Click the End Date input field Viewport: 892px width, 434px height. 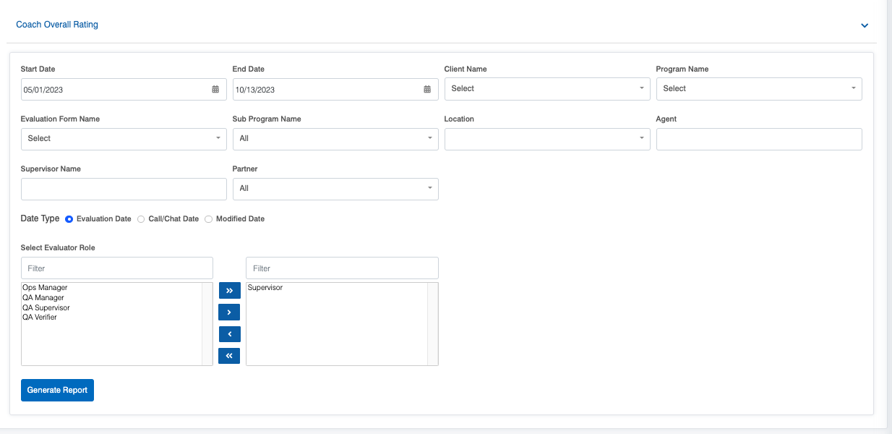tap(335, 90)
